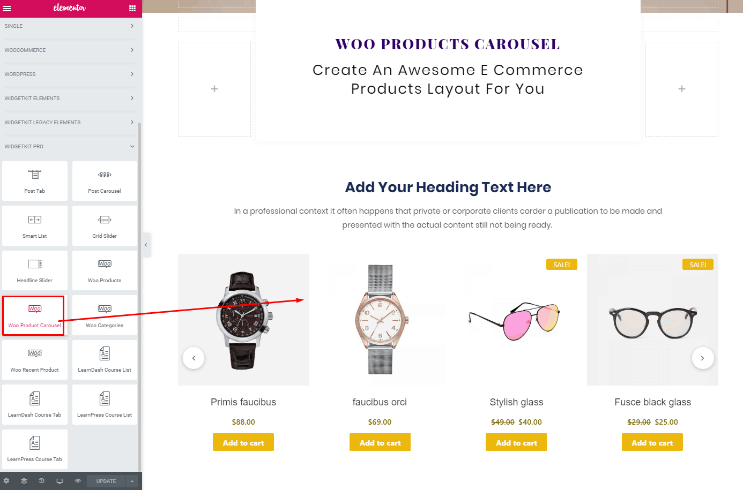Select the Smart List widget
The width and height of the screenshot is (743, 490).
click(35, 225)
